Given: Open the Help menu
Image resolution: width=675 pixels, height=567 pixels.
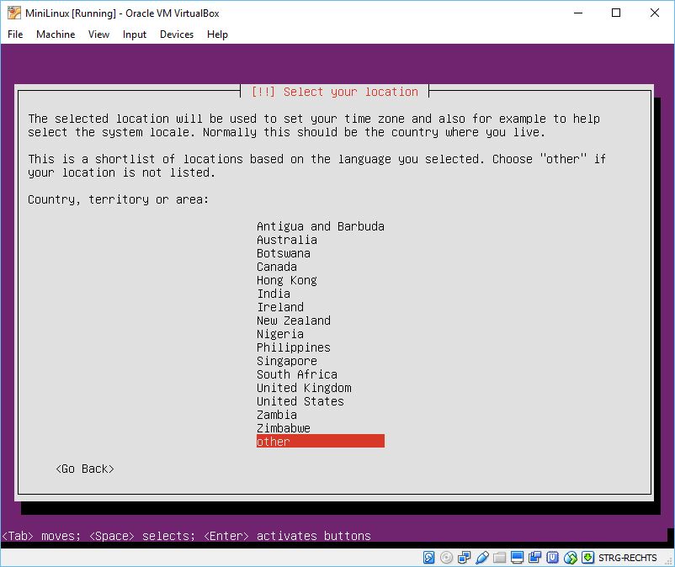Looking at the screenshot, I should pyautogui.click(x=217, y=34).
